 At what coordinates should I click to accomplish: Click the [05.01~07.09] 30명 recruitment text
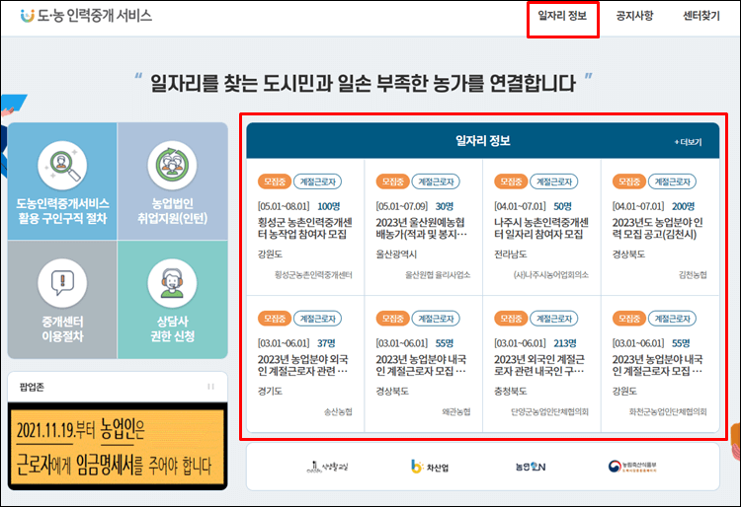point(414,206)
